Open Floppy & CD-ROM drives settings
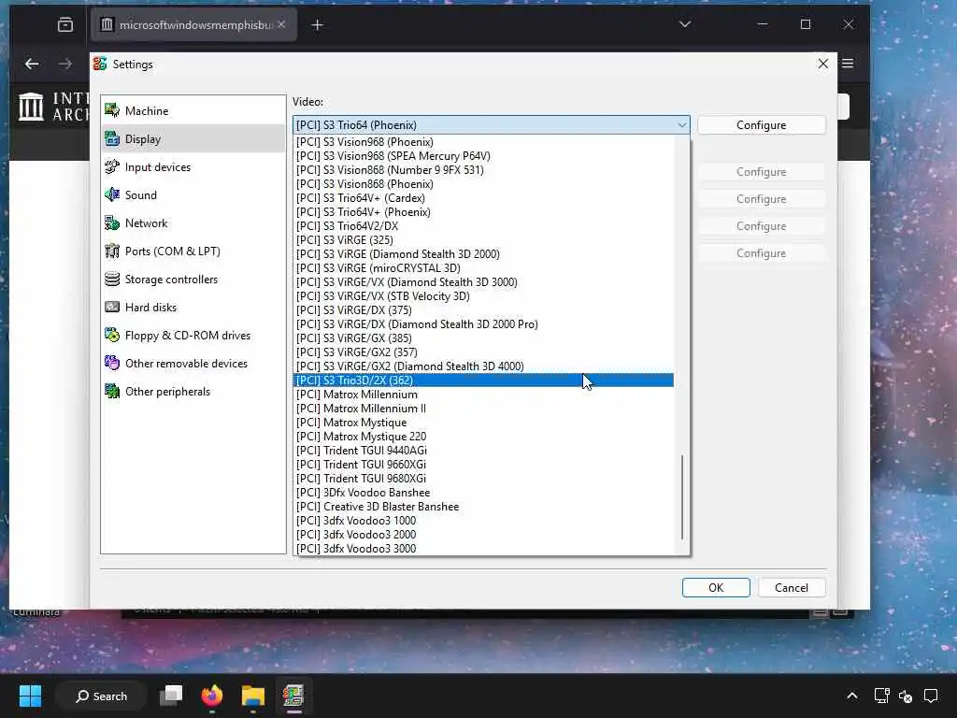Screen dimensions: 957x718 point(193,336)
